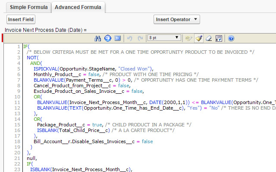Click the redo arrow in editor toolbar
The image size is (276, 172).
pos(140,38)
